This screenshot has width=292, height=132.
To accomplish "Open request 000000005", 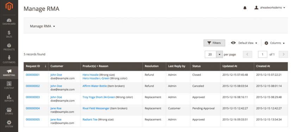I will pyautogui.click(x=33, y=120).
